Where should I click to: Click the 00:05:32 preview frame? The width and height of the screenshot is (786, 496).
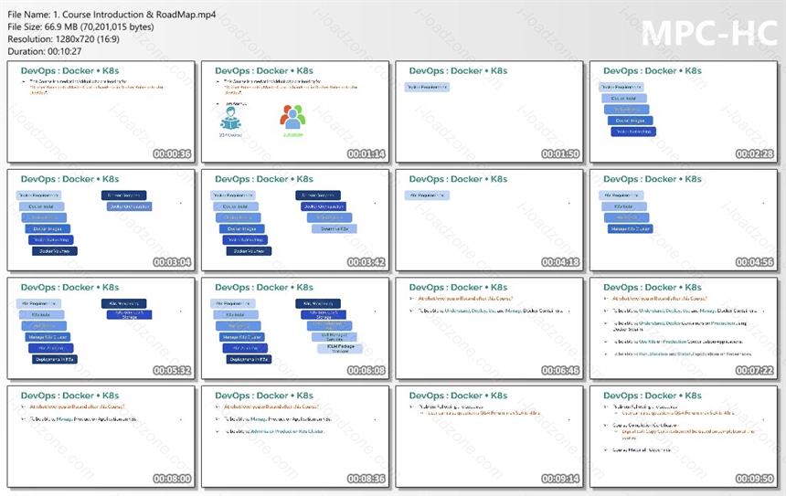tap(101, 328)
